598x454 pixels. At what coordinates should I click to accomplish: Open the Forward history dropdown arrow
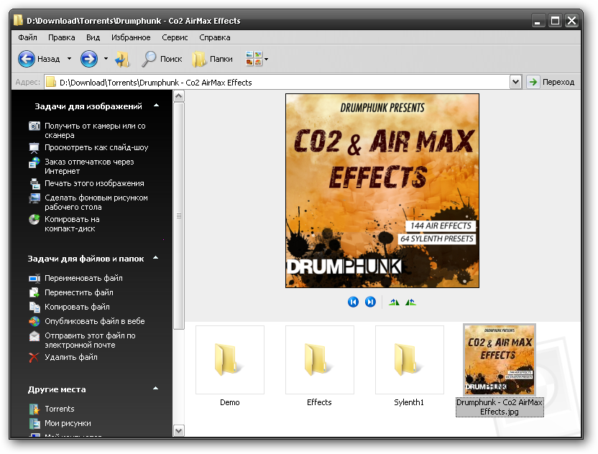[x=106, y=59]
